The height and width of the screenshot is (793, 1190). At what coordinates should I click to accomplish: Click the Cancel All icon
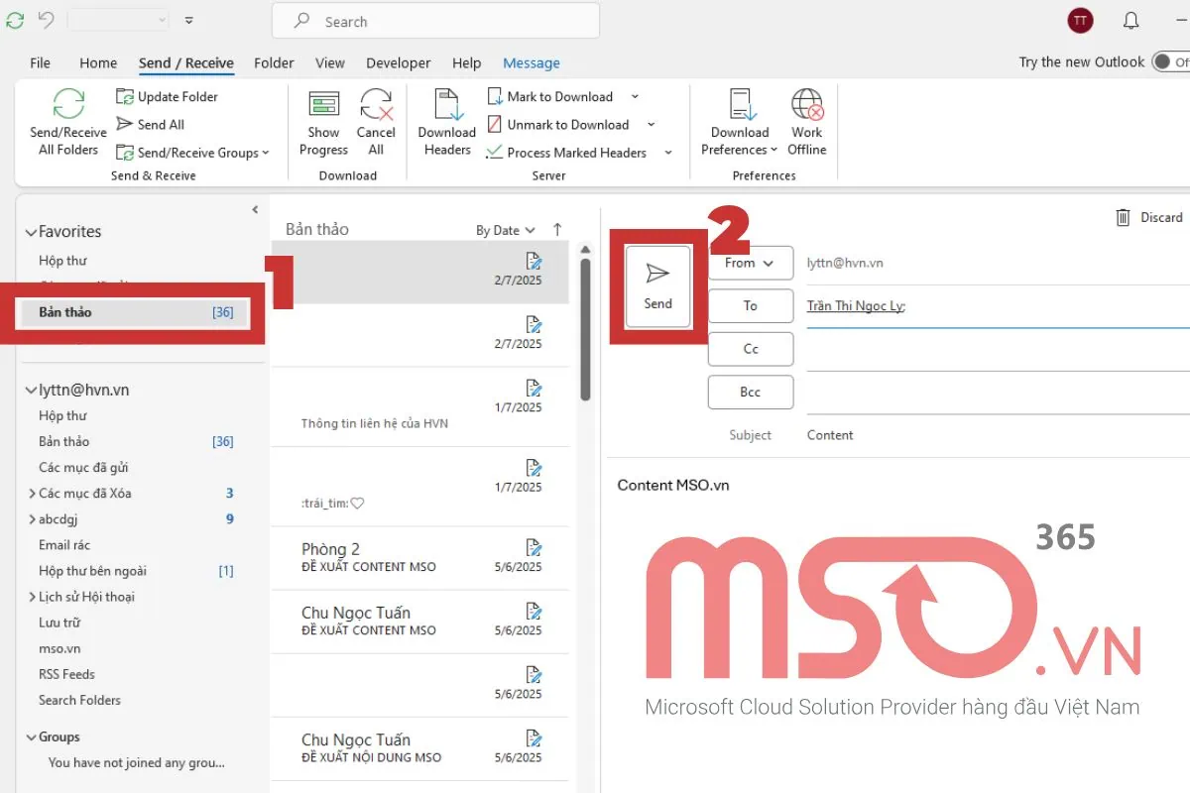[x=376, y=104]
